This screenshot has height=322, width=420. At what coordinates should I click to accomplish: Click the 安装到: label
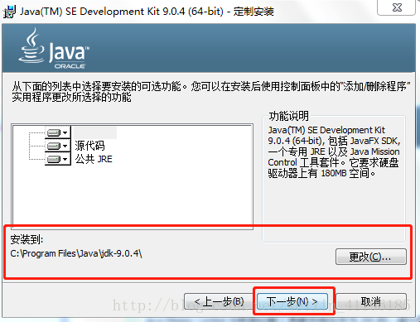(x=27, y=239)
